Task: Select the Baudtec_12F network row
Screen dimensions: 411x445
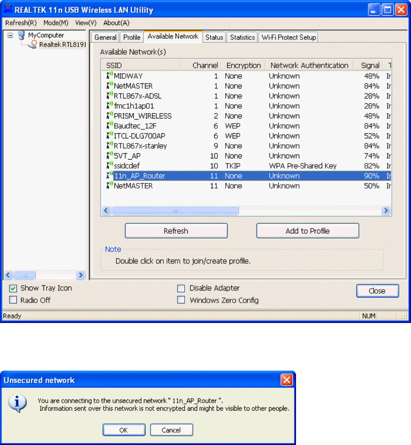Action: point(246,126)
